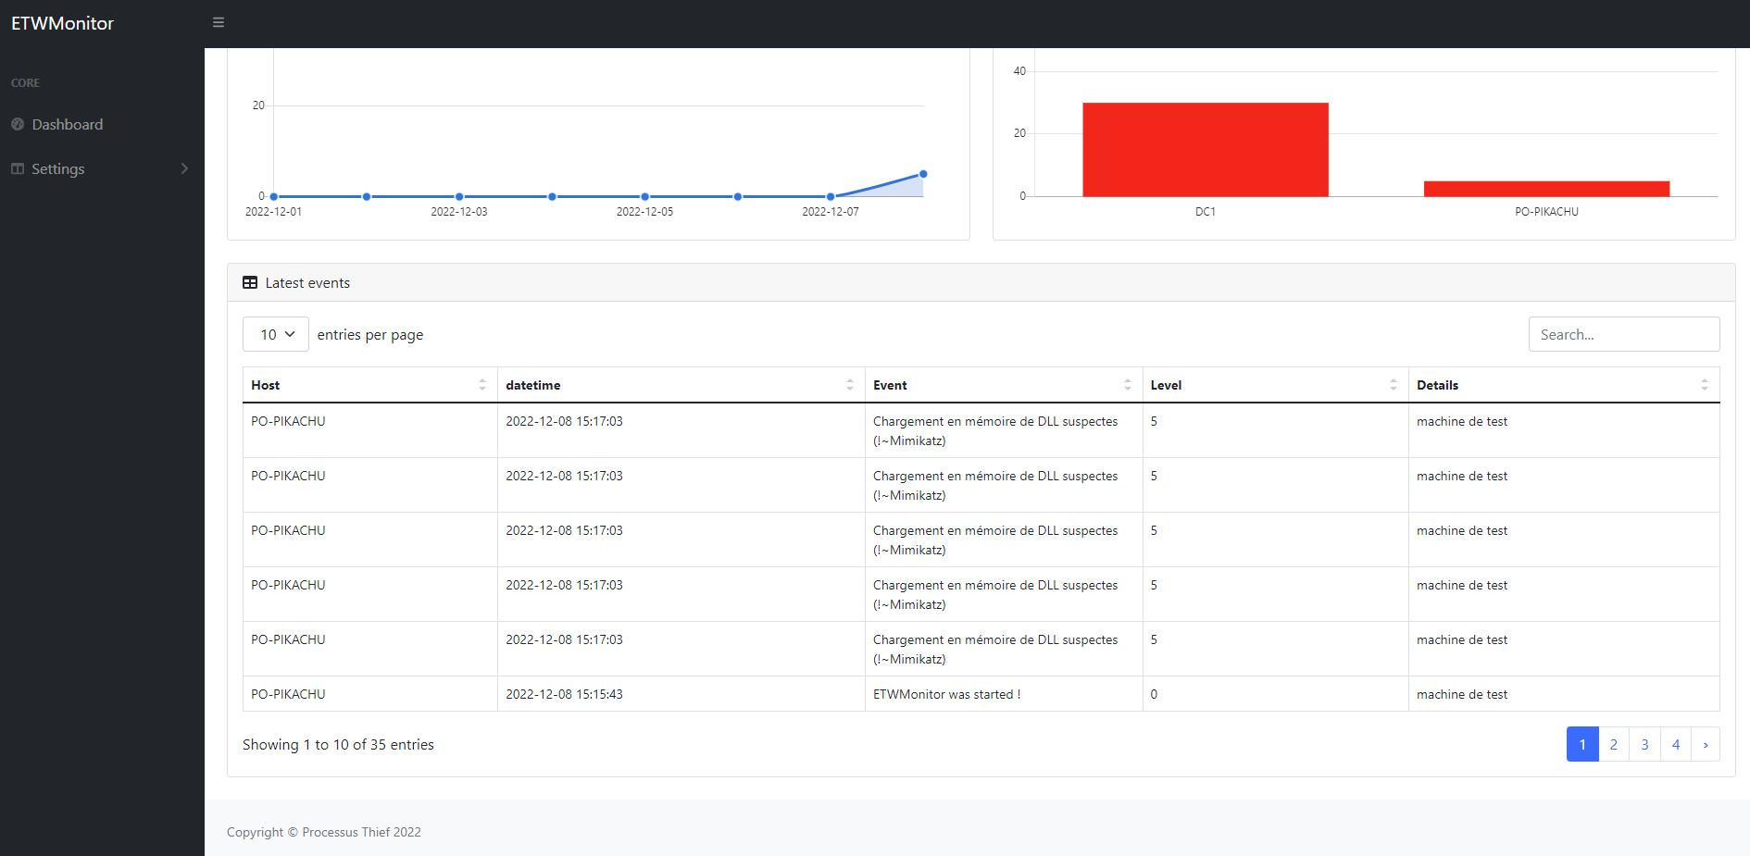Sort table by Host column

(481, 385)
